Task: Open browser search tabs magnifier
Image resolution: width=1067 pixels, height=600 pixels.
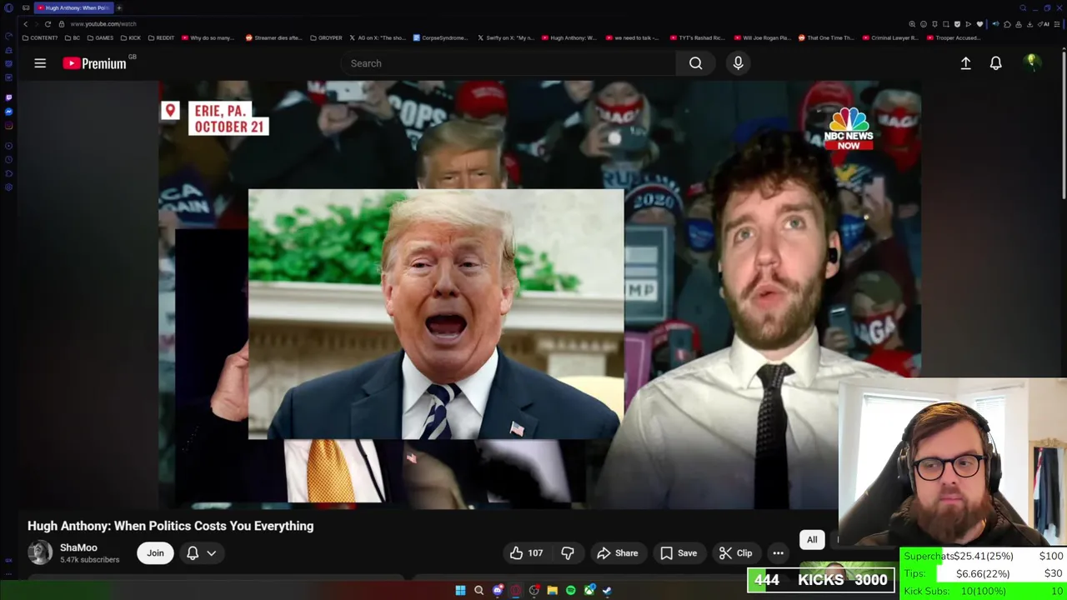Action: 1023,7
